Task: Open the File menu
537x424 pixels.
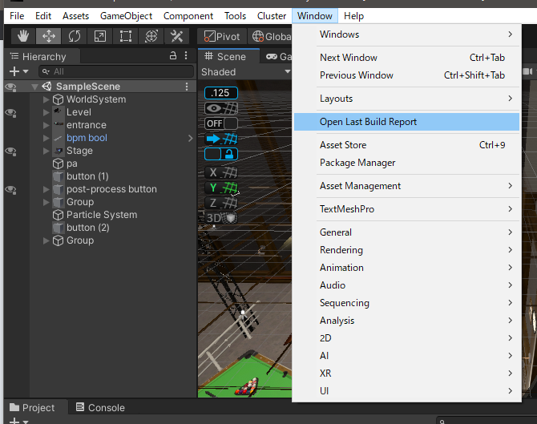Action: 17,16
